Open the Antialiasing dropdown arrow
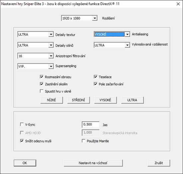Viewport: 183px width, 174px height. (x=127, y=34)
